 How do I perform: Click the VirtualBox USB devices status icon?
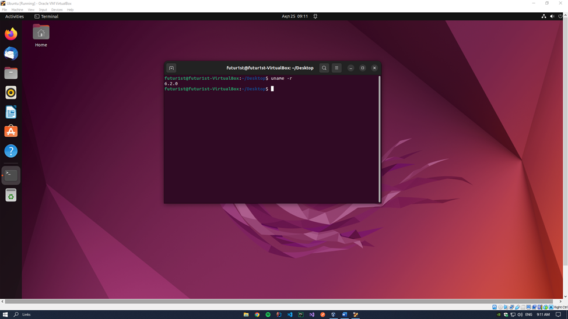[517, 307]
